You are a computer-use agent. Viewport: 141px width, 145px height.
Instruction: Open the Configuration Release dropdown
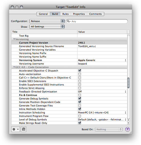click(47, 21)
